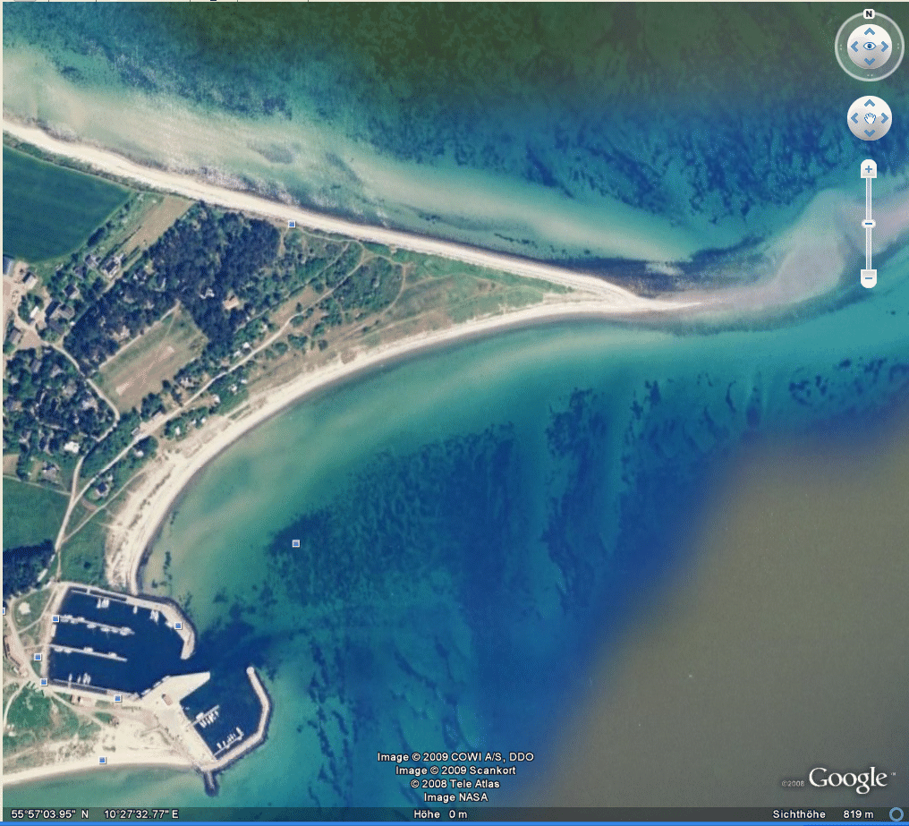
Task: Open the blue placemark in the open water
Action: [x=296, y=543]
